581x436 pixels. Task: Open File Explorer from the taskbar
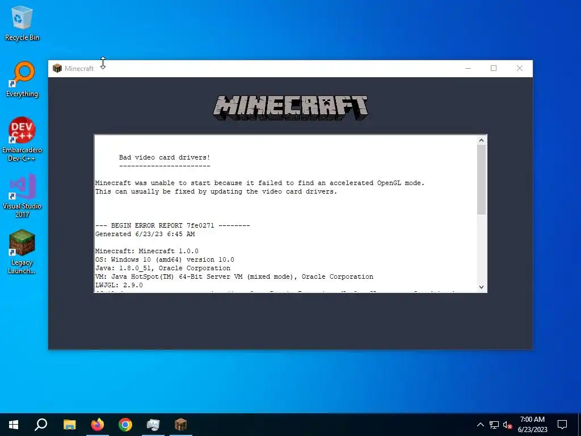(69, 425)
